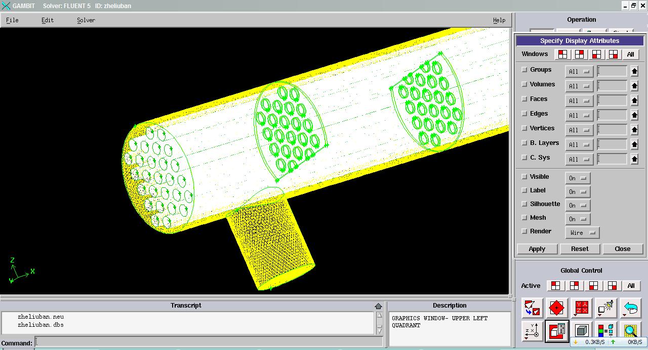This screenshot has height=350, width=648.
Task: Expand the Silhouette On dropdown
Action: click(578, 206)
